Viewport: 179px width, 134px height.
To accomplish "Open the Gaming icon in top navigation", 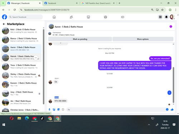I will (x=122, y=17).
